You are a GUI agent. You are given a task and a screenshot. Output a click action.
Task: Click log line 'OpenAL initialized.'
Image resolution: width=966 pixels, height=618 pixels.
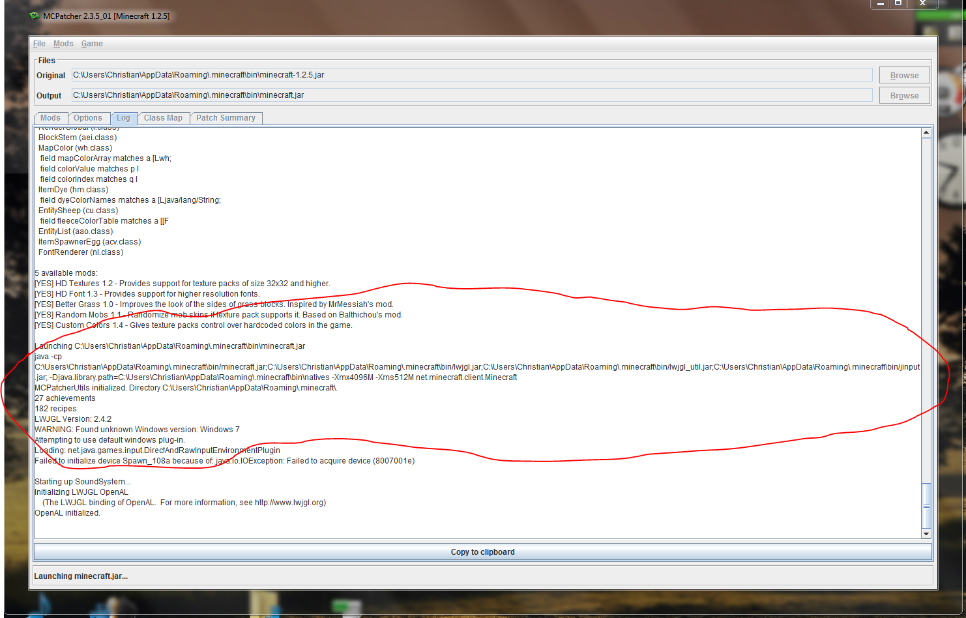point(68,513)
